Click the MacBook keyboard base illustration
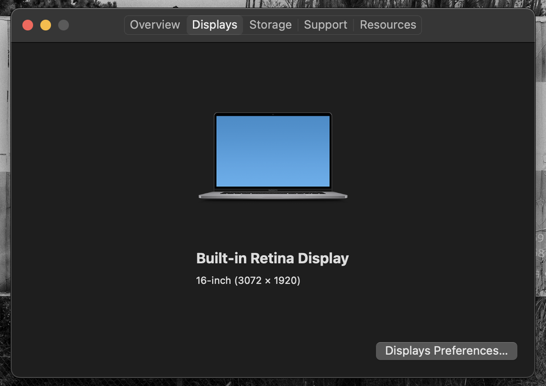This screenshot has height=386, width=546. coord(273,195)
